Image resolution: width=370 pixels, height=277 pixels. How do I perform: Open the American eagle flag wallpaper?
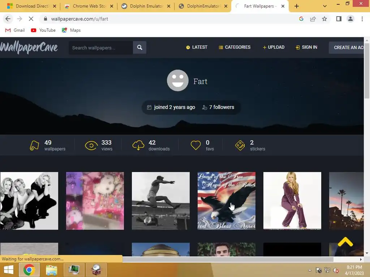tap(227, 201)
